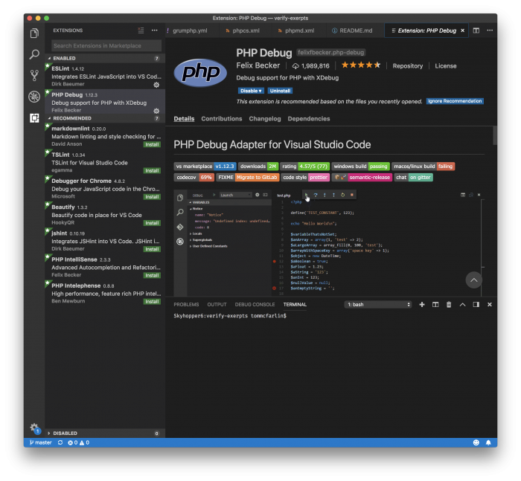The image size is (521, 481).
Task: Open ESLint extension manage gear
Action: tap(156, 85)
